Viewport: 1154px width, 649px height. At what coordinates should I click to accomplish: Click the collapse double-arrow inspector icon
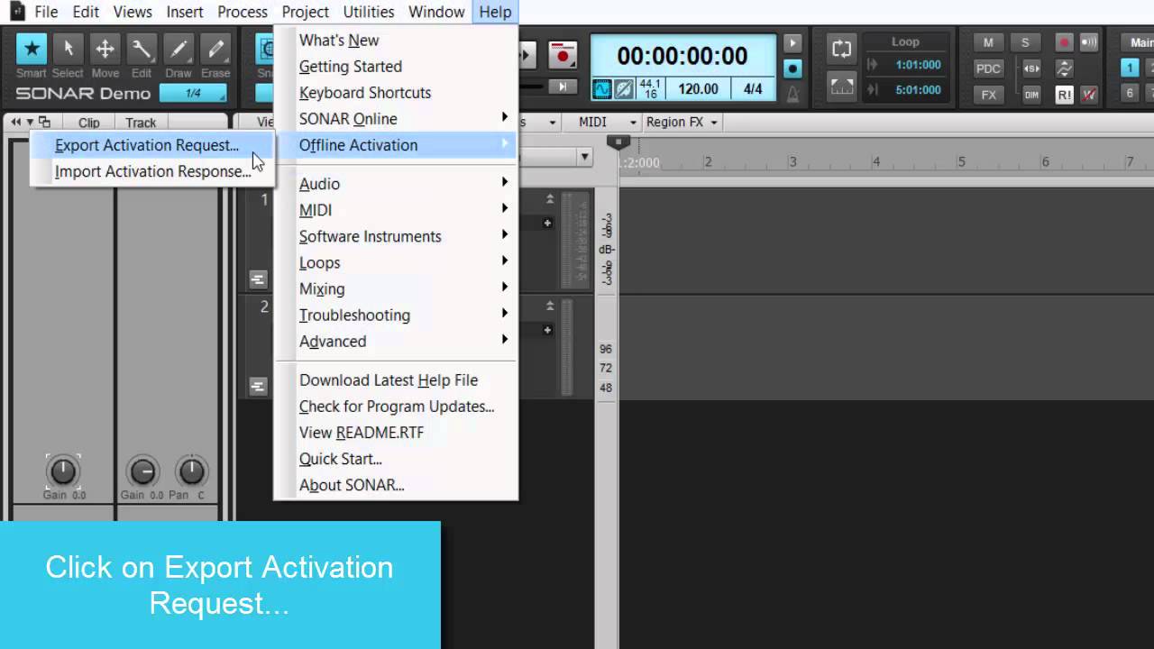pos(15,123)
